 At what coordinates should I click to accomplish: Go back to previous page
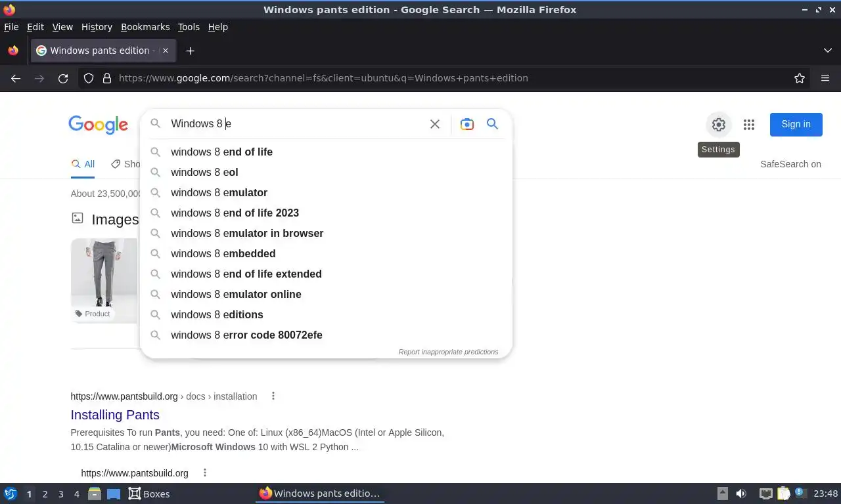click(16, 78)
